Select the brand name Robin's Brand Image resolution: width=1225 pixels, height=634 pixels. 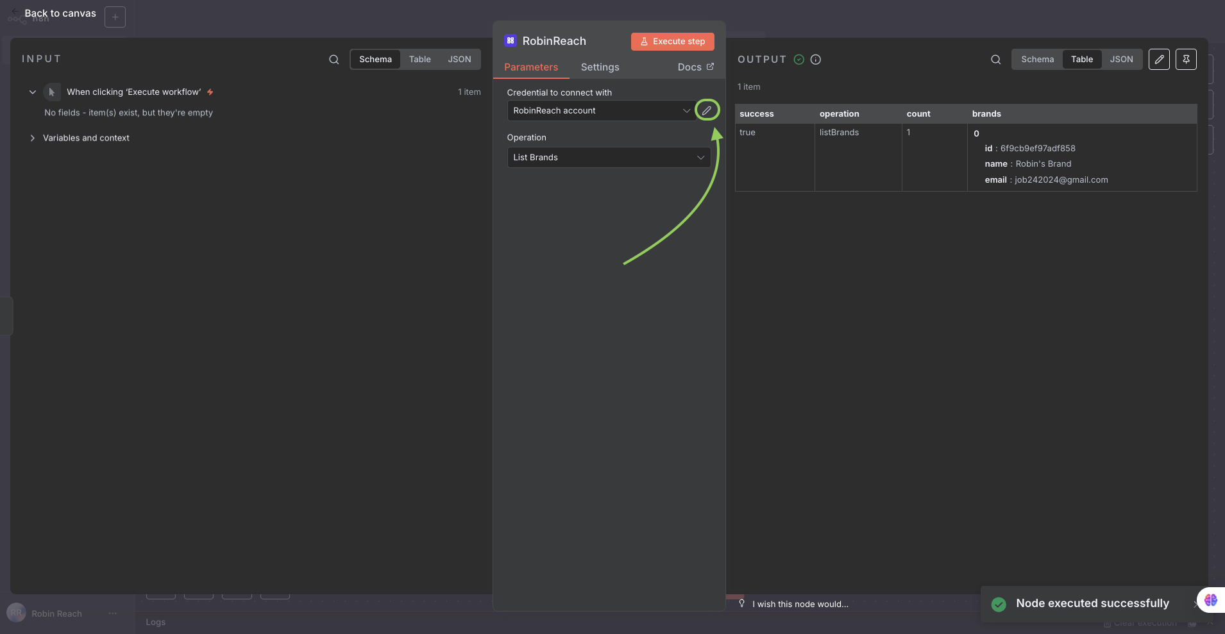(1043, 164)
